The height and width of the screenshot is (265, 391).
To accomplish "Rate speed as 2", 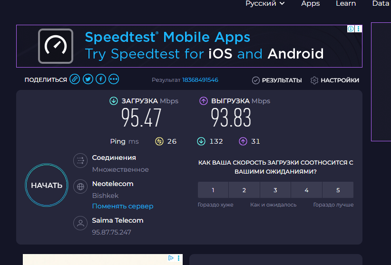I will (x=244, y=190).
